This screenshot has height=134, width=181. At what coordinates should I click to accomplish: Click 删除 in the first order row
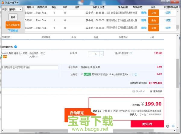tap(144, 13)
